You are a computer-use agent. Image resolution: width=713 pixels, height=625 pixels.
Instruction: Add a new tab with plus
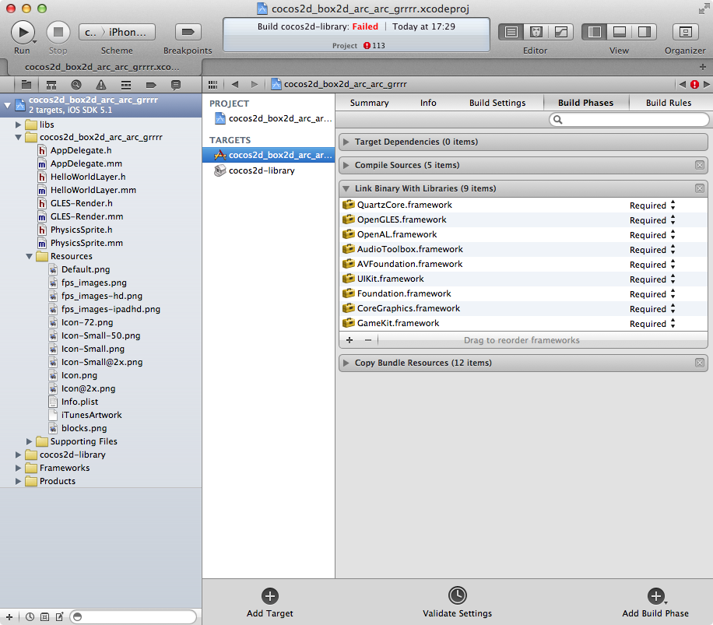click(703, 67)
